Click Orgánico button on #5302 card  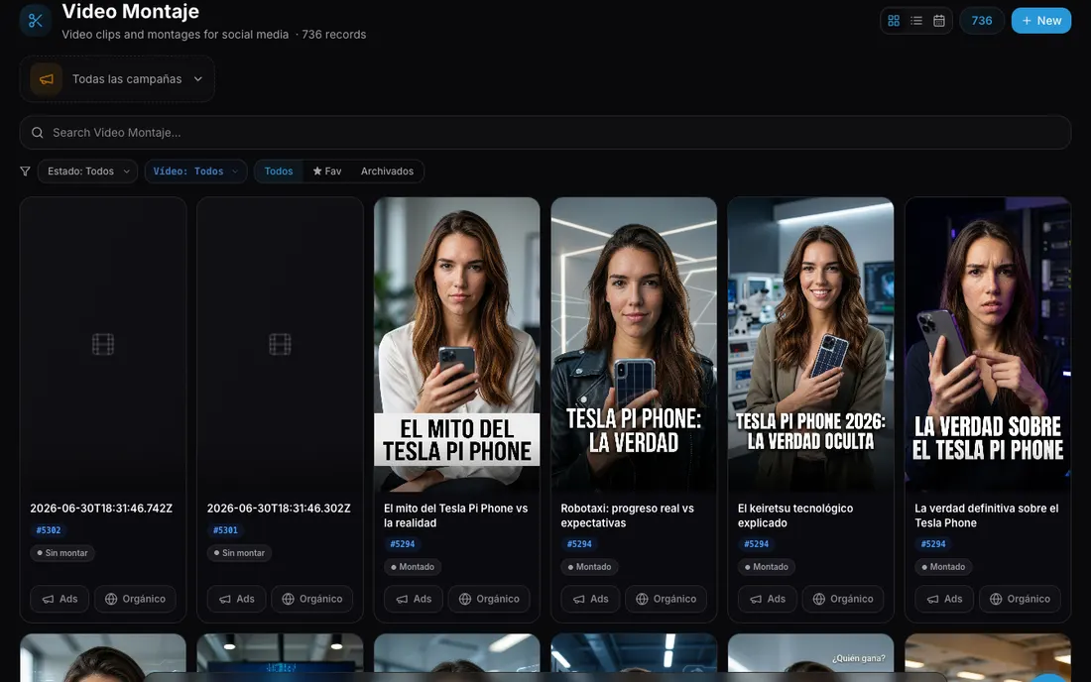135,599
